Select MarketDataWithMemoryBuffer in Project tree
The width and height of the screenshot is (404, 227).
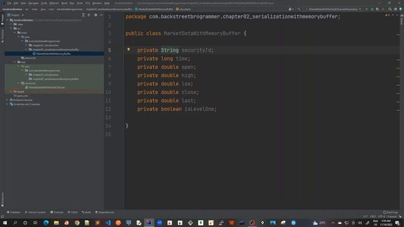coord(53,54)
